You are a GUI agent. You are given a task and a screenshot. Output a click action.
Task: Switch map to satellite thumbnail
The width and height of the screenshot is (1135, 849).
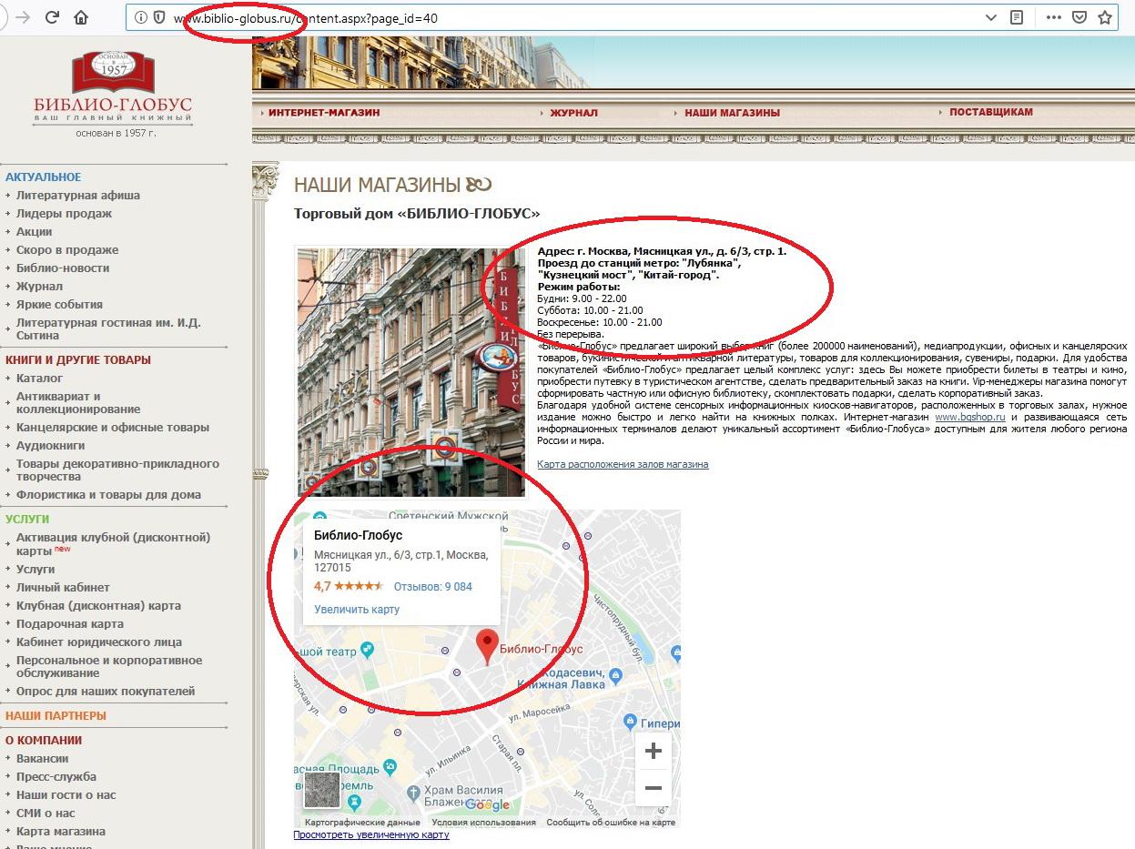pos(321,790)
